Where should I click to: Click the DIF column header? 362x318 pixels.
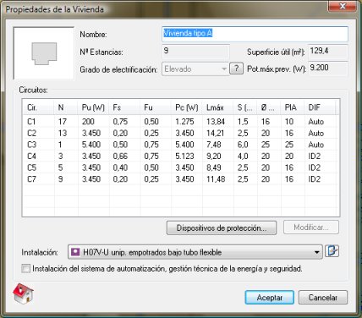320,107
